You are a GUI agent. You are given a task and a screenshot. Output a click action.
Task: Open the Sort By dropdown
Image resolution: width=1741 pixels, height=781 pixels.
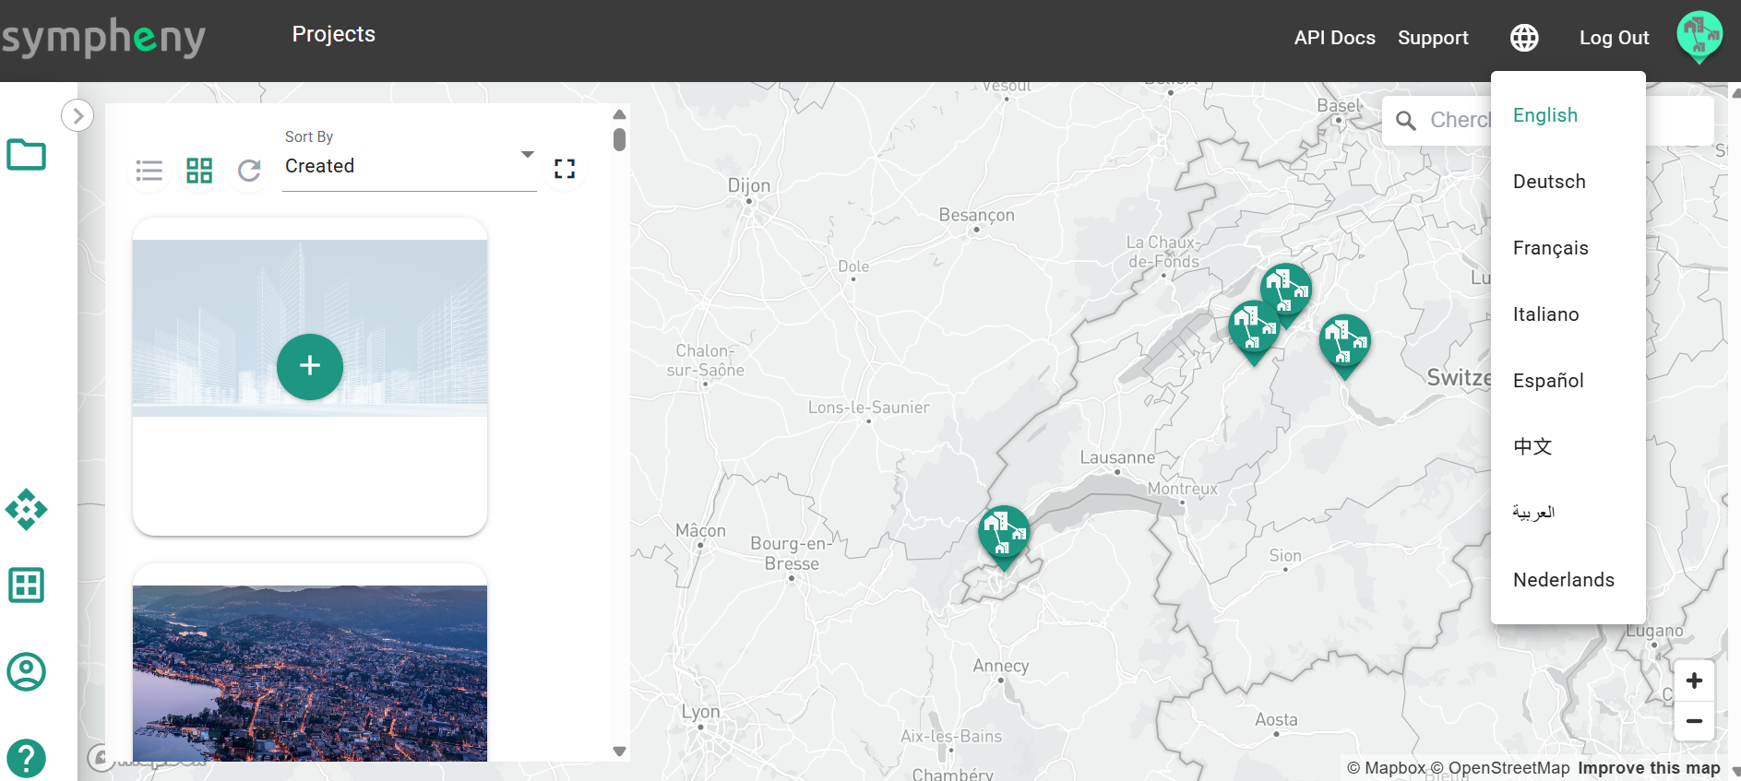pos(409,166)
